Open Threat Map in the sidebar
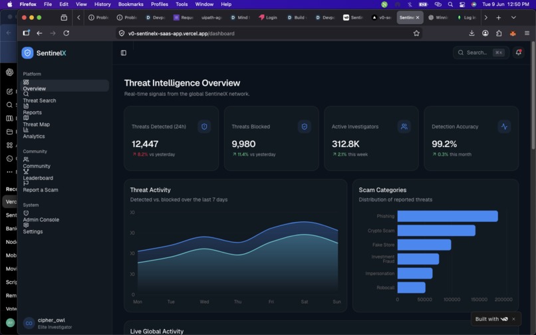Viewport: 536px width, 335px height. point(66,122)
